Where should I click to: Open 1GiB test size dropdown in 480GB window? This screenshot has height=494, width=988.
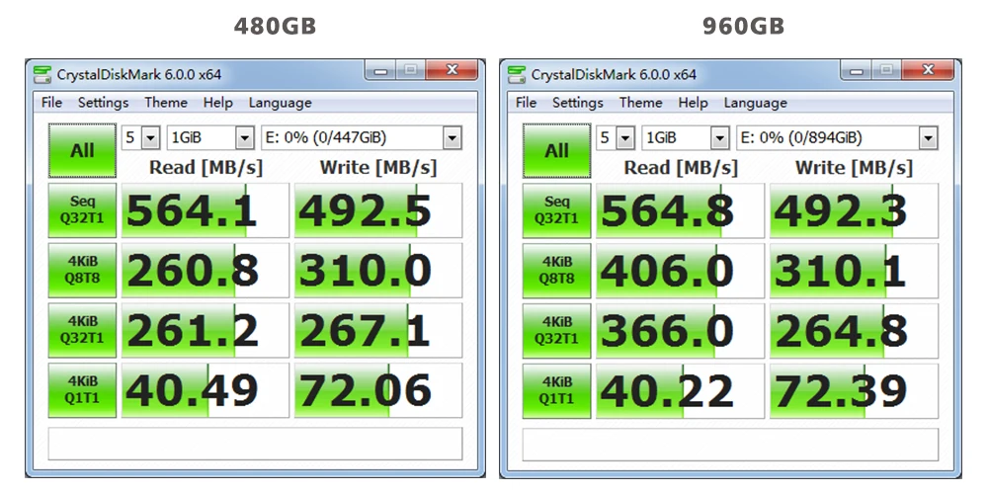(x=210, y=137)
